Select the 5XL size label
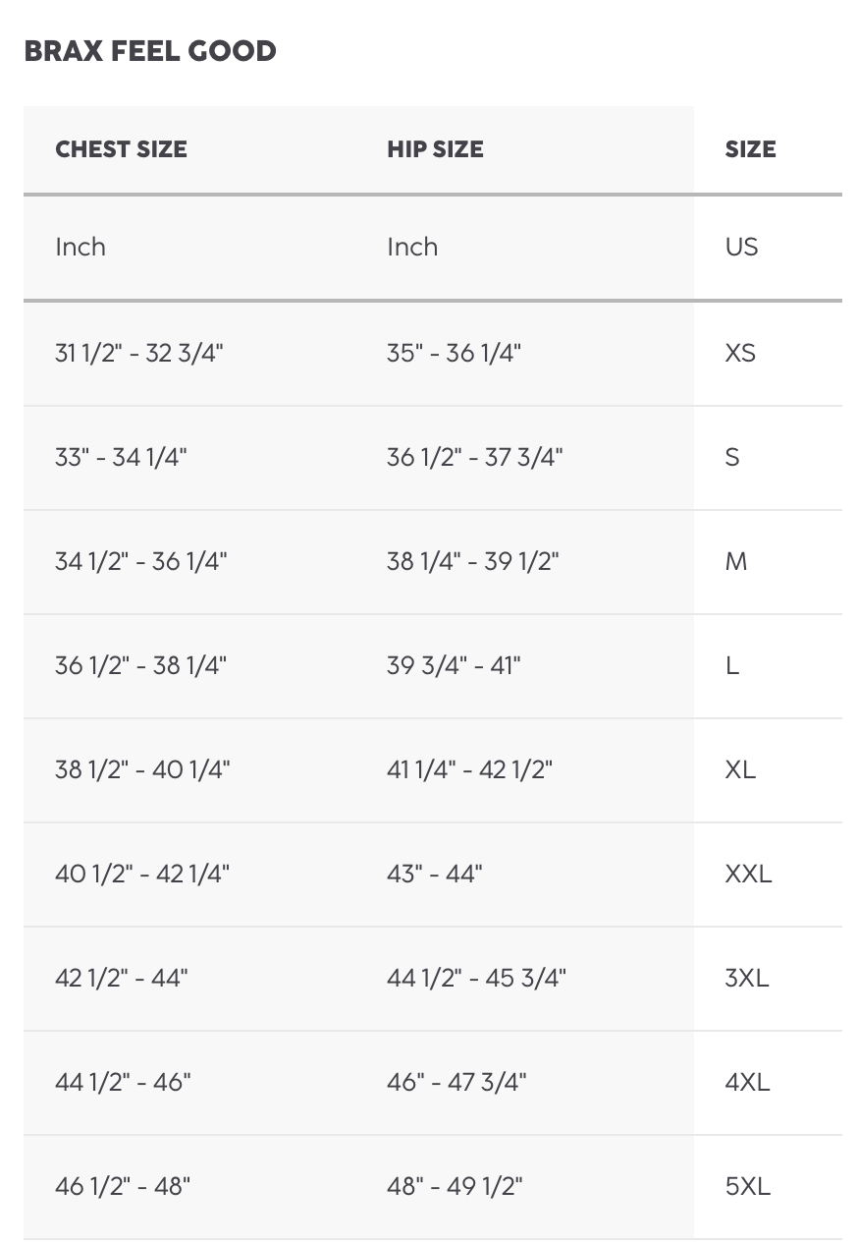The height and width of the screenshot is (1244, 858). [x=747, y=1186]
